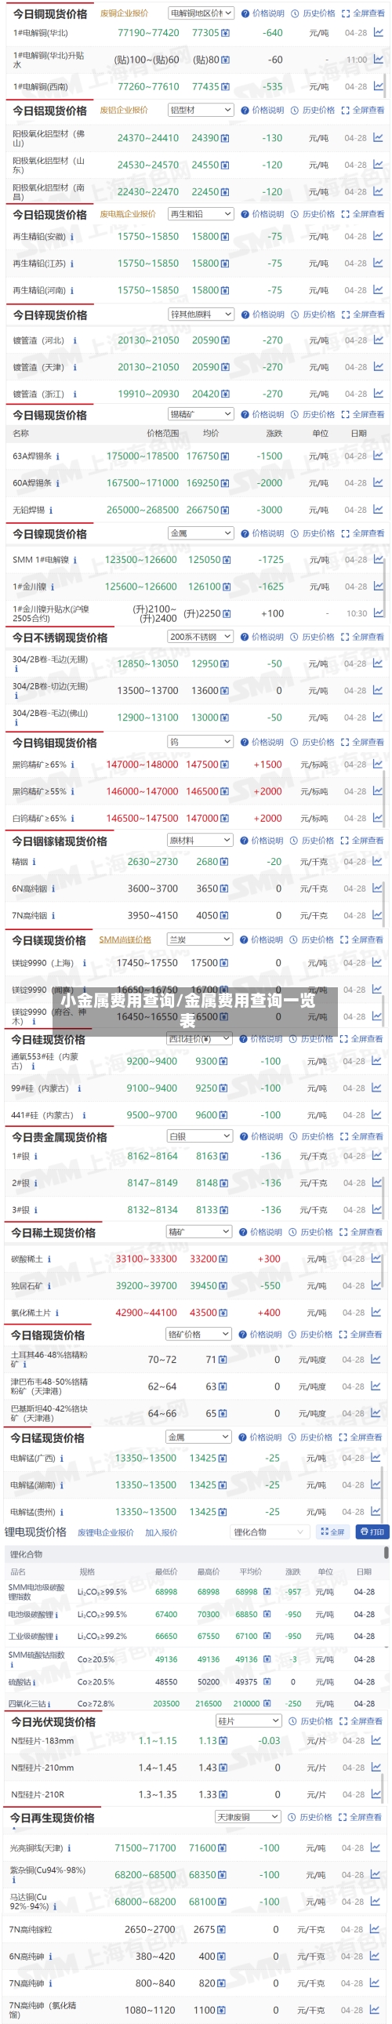This screenshot has height=2024, width=392.
Task: Open the 硅片 dropdown in photovoltaic section
Action: tap(249, 1721)
